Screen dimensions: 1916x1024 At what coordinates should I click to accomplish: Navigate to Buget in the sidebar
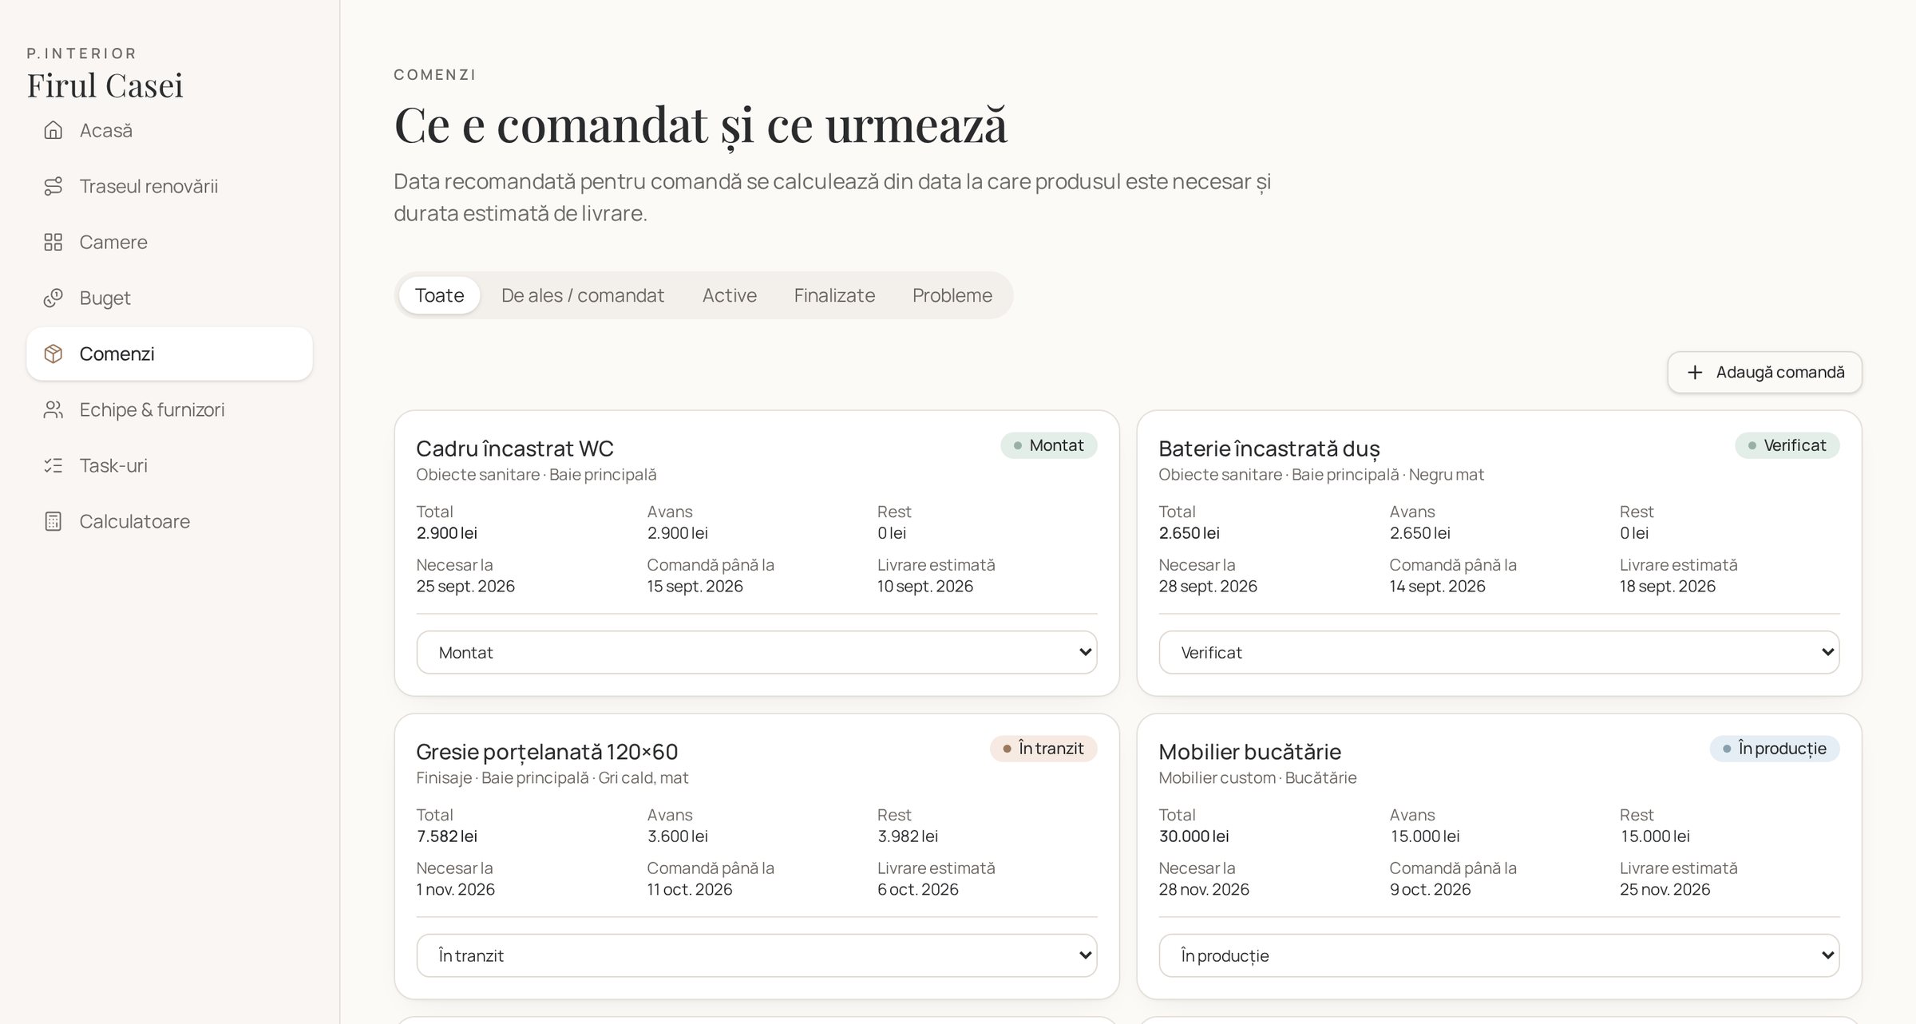(169, 298)
